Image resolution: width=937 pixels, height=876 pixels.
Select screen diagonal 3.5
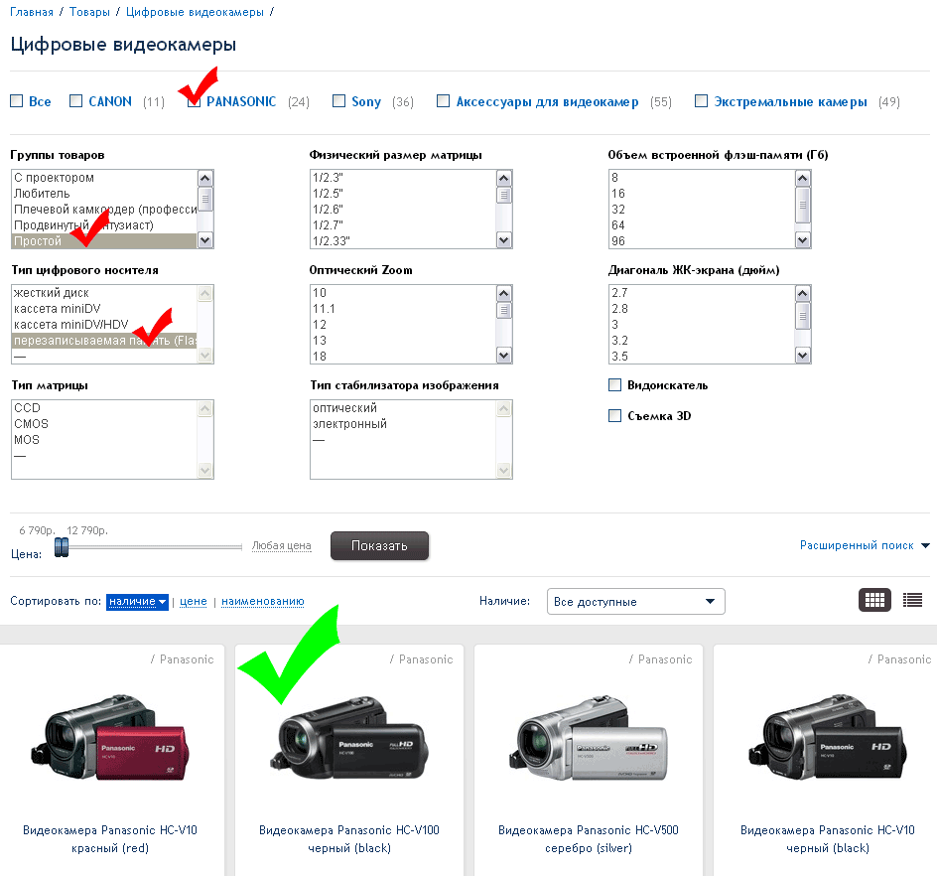pos(702,356)
